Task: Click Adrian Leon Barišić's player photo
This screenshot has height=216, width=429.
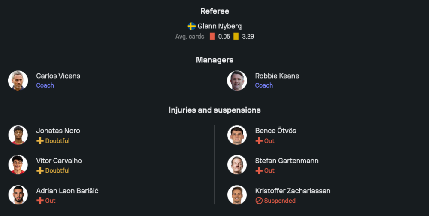Action: click(x=18, y=195)
